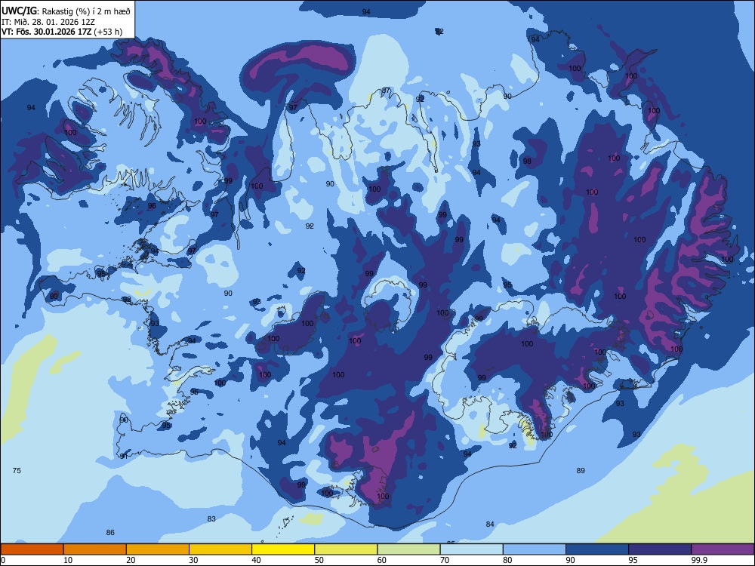Click the legend label "40"
755x566 pixels.
256,560
